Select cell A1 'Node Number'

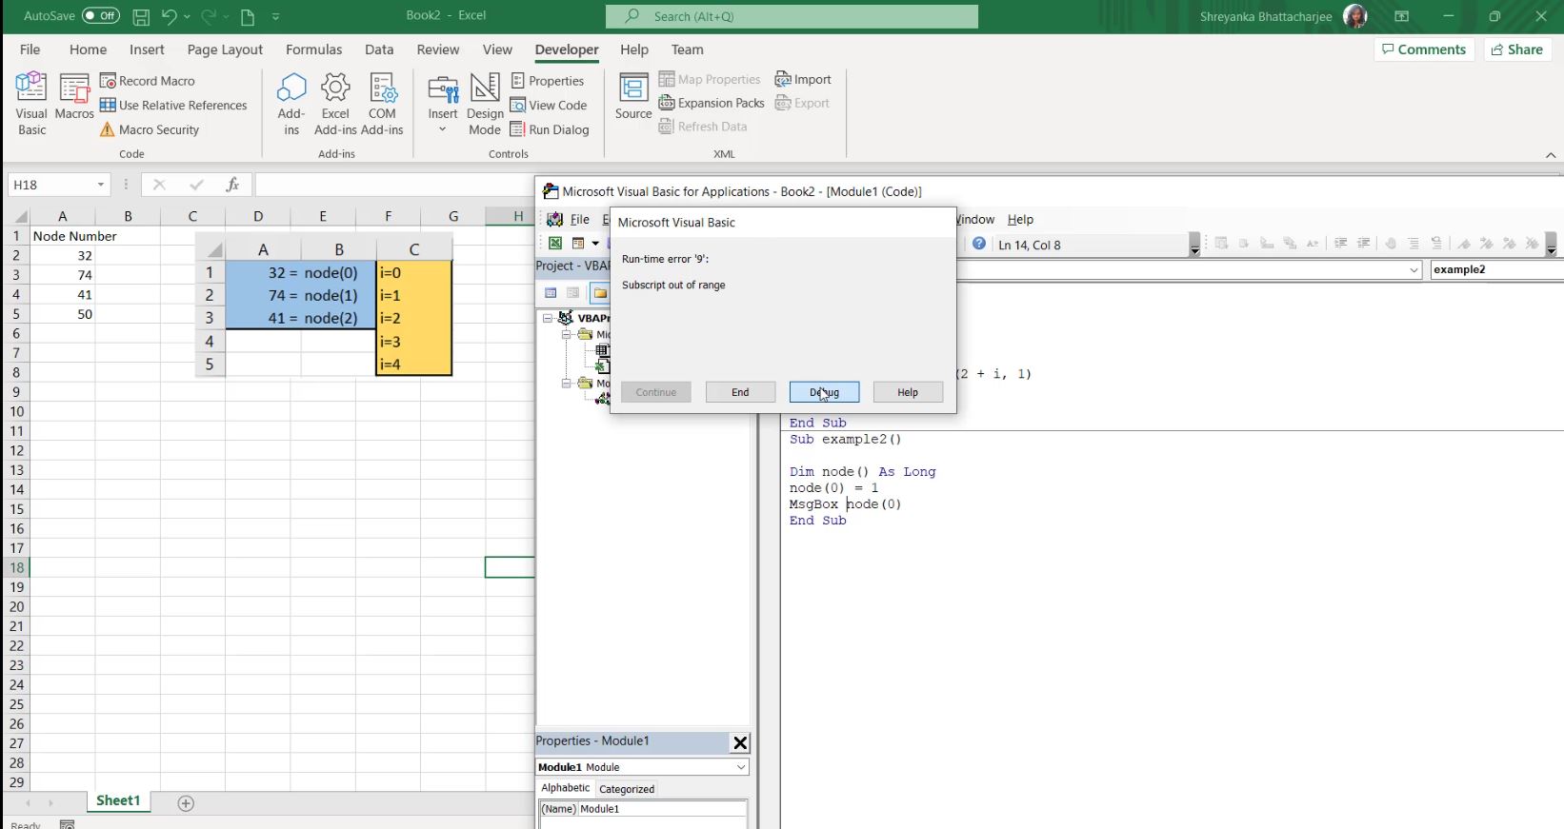click(x=63, y=236)
